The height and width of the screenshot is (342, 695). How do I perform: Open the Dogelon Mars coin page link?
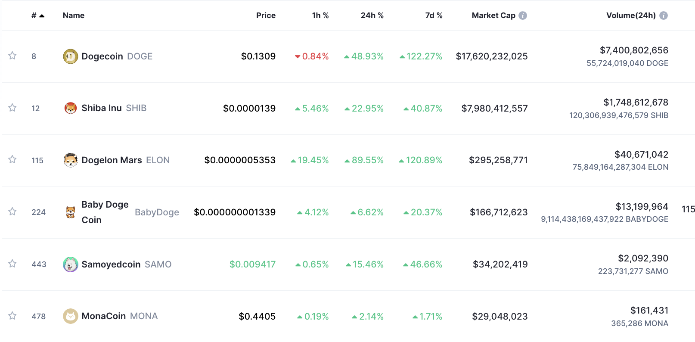point(112,160)
